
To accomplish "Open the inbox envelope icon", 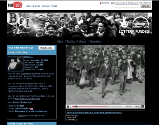I will [112, 3].
